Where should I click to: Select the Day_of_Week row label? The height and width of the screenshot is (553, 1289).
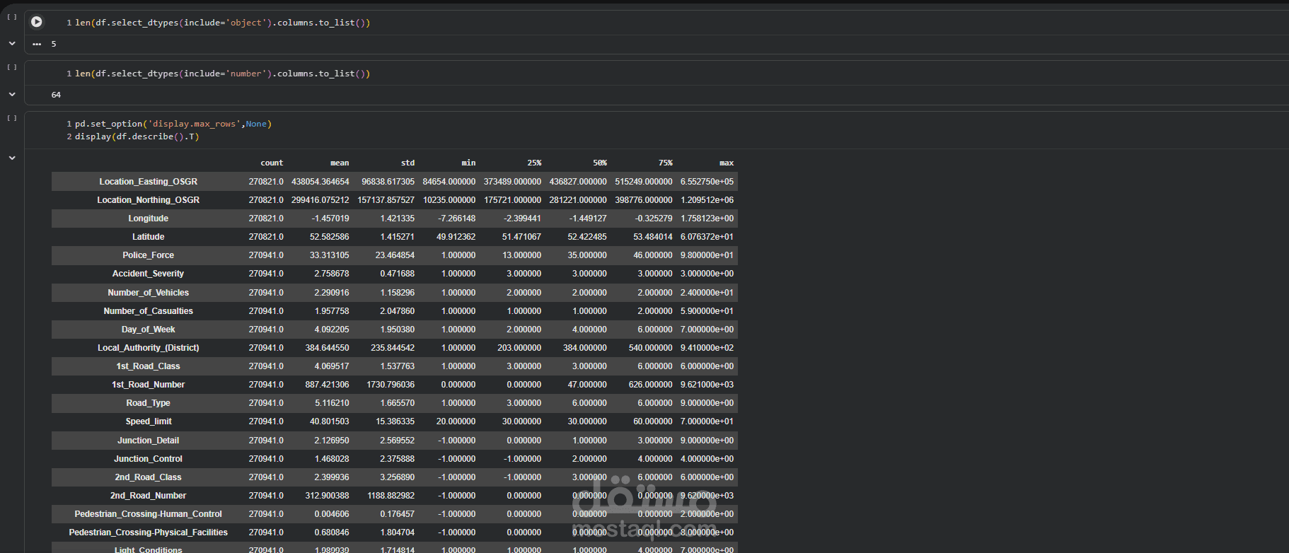148,330
